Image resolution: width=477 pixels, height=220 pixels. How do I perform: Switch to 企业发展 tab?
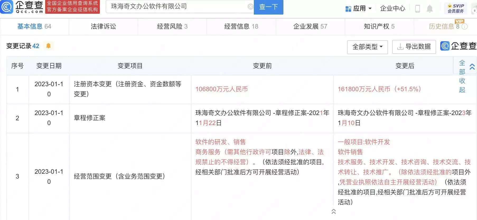click(x=310, y=26)
